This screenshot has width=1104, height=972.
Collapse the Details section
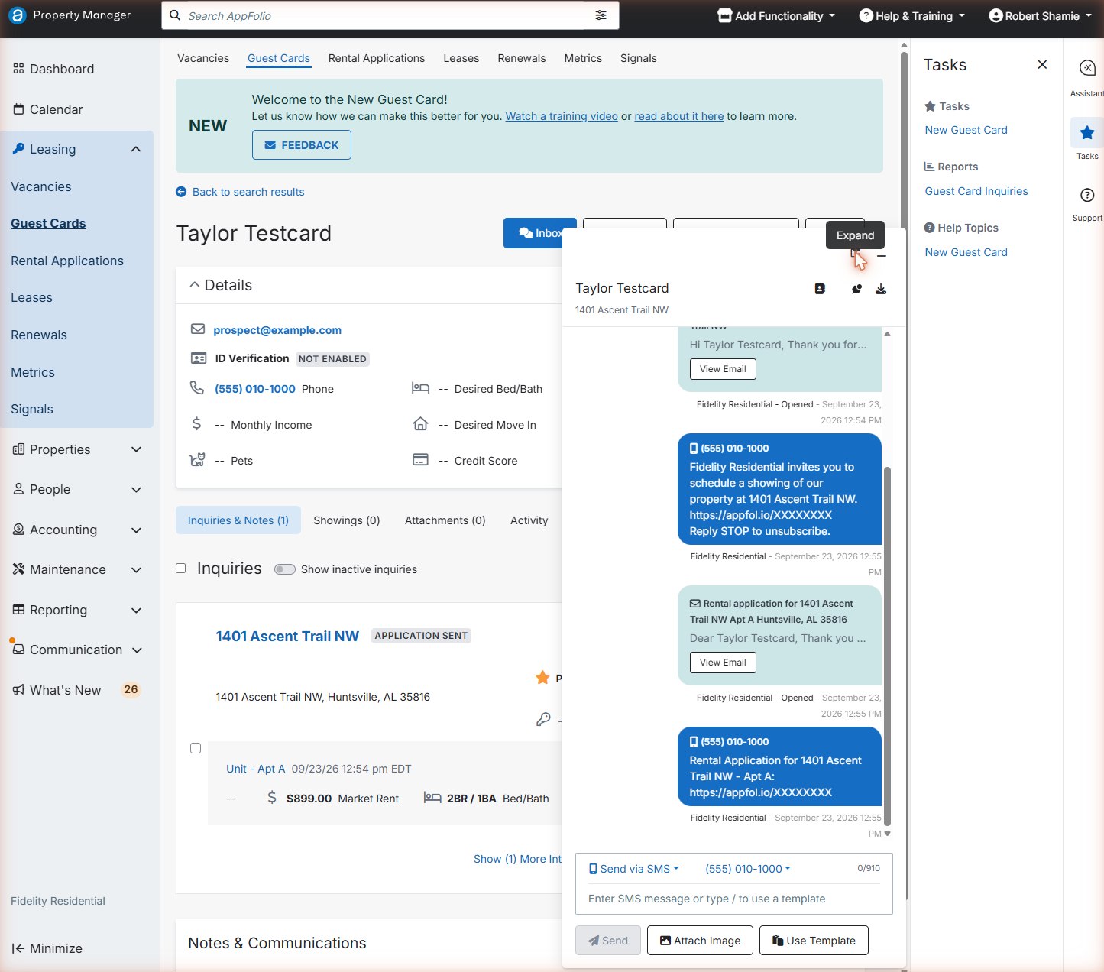[195, 285]
